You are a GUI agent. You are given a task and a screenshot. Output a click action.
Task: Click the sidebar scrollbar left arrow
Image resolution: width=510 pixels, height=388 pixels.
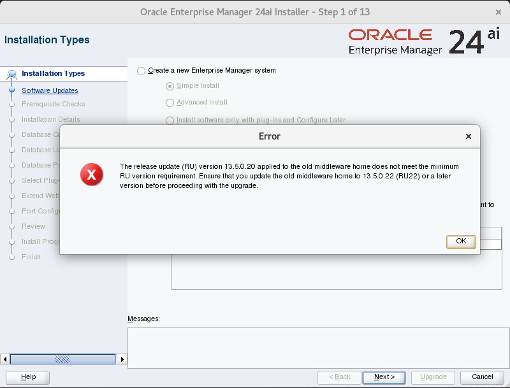(x=5, y=359)
